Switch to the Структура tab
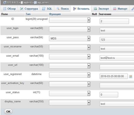Screen dimensions: 134x115 pyautogui.click(x=29, y=9)
